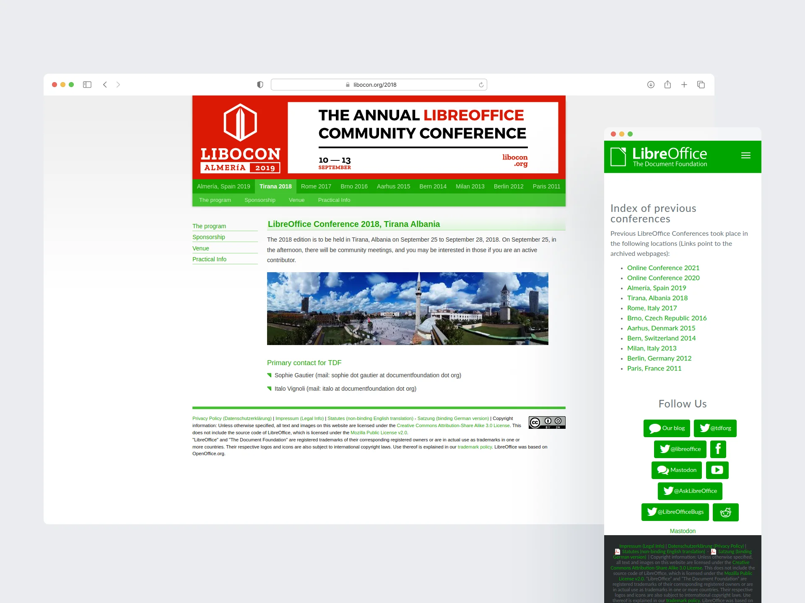Click the Mastodon text link below buttons
805x603 pixels.
pos(683,531)
